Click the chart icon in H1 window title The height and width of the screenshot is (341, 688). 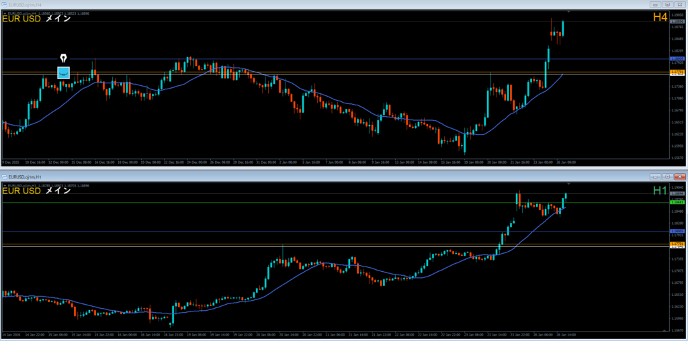[x=5, y=176]
